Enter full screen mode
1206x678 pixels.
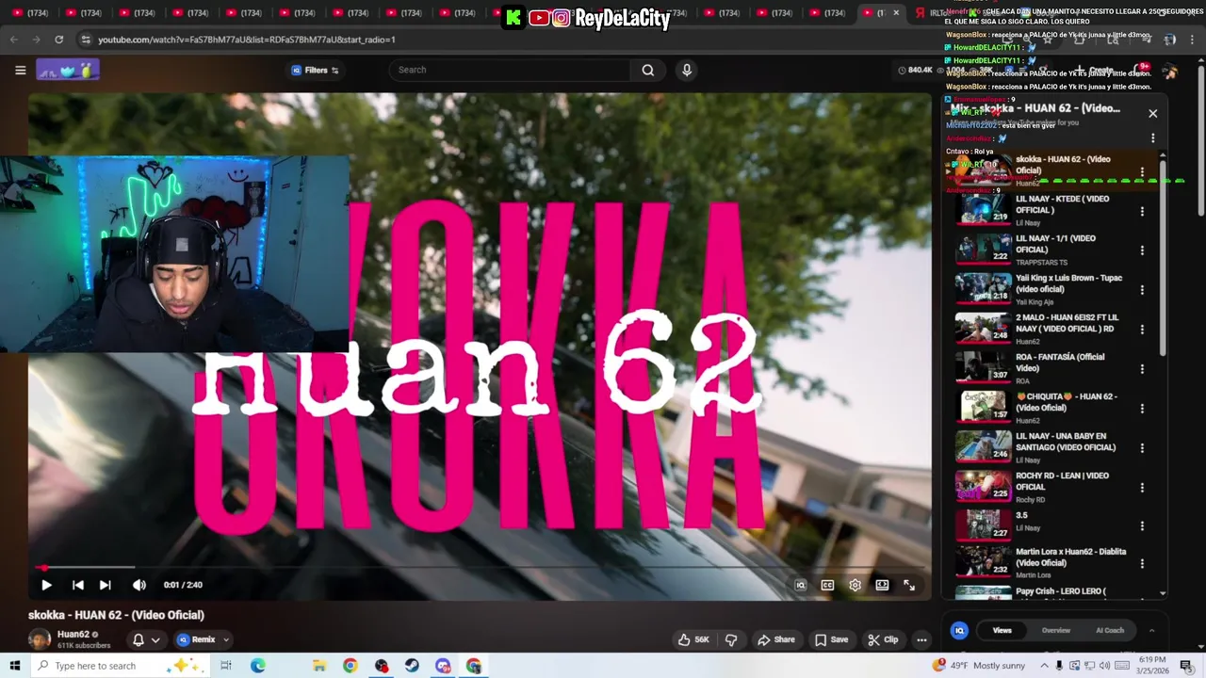point(909,585)
